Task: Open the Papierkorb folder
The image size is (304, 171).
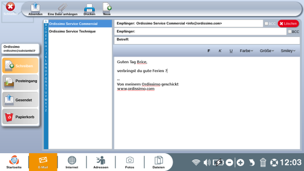Action: 21,117
